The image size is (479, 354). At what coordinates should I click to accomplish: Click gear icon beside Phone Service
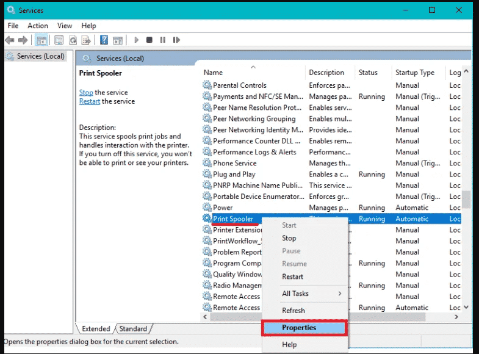coord(207,163)
